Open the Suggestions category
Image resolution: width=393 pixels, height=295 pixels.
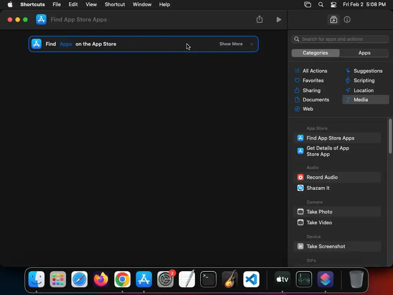[364, 71]
